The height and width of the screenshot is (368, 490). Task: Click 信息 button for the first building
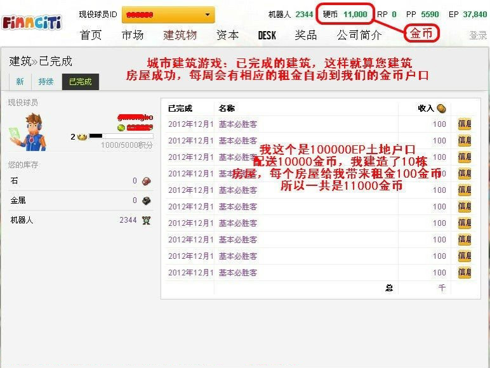(465, 124)
